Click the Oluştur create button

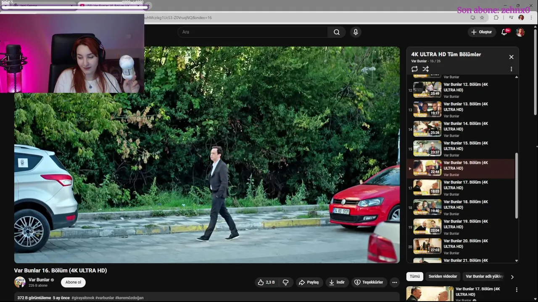pyautogui.click(x=481, y=32)
